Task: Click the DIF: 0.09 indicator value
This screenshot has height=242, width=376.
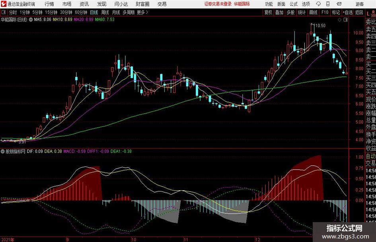Action: (35, 151)
